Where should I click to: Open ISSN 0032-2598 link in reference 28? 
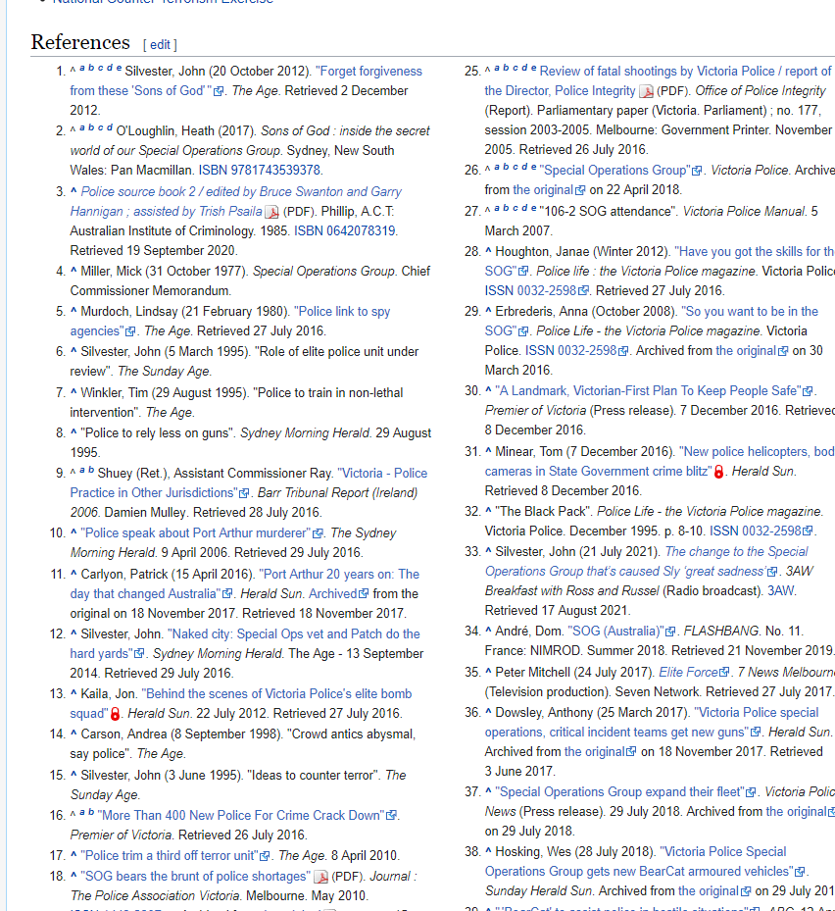point(531,290)
